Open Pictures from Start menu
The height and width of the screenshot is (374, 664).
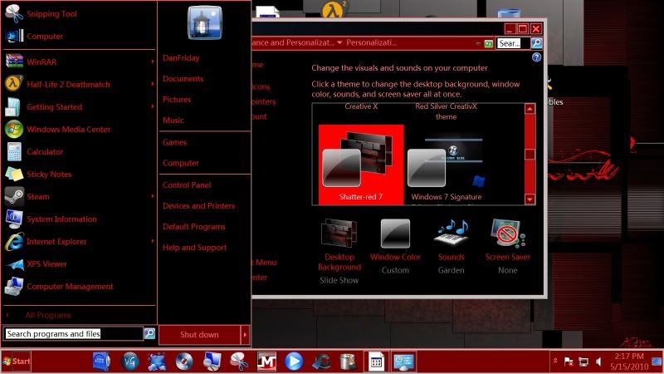tap(177, 100)
